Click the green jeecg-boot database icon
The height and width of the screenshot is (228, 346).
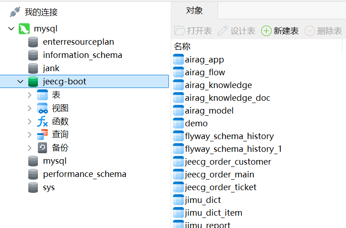pos(33,82)
